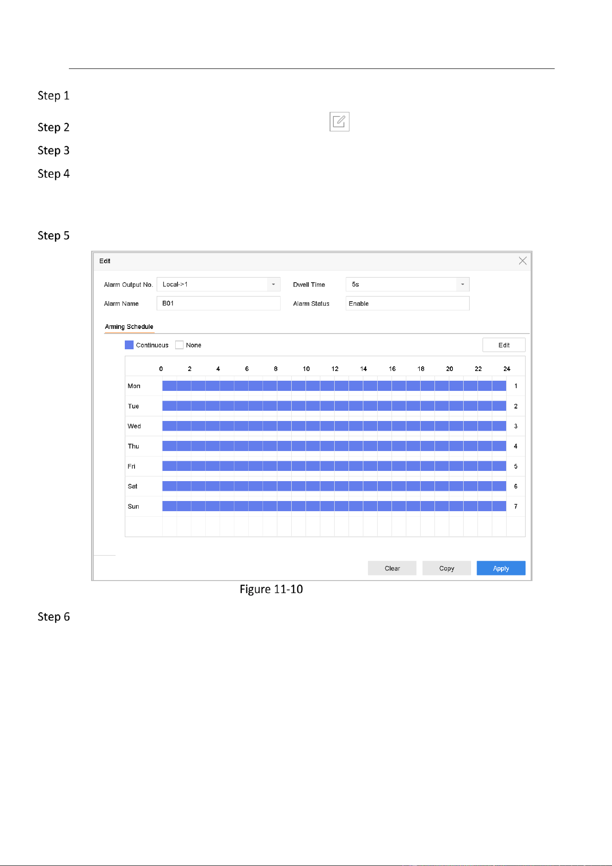The image size is (612, 866).
Task: Click the Fri schedule bar
Action: [334, 466]
